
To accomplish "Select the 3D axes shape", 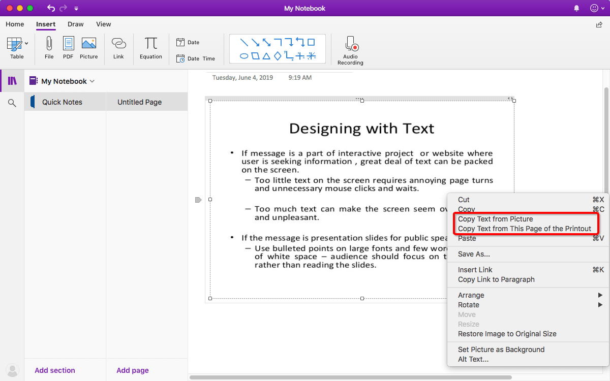I will click(312, 56).
